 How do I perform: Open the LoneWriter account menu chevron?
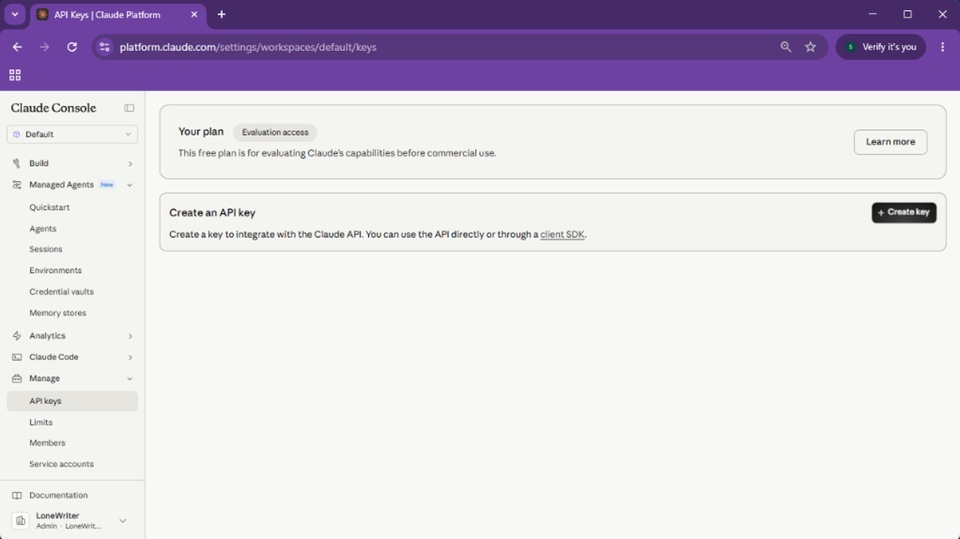coord(123,521)
